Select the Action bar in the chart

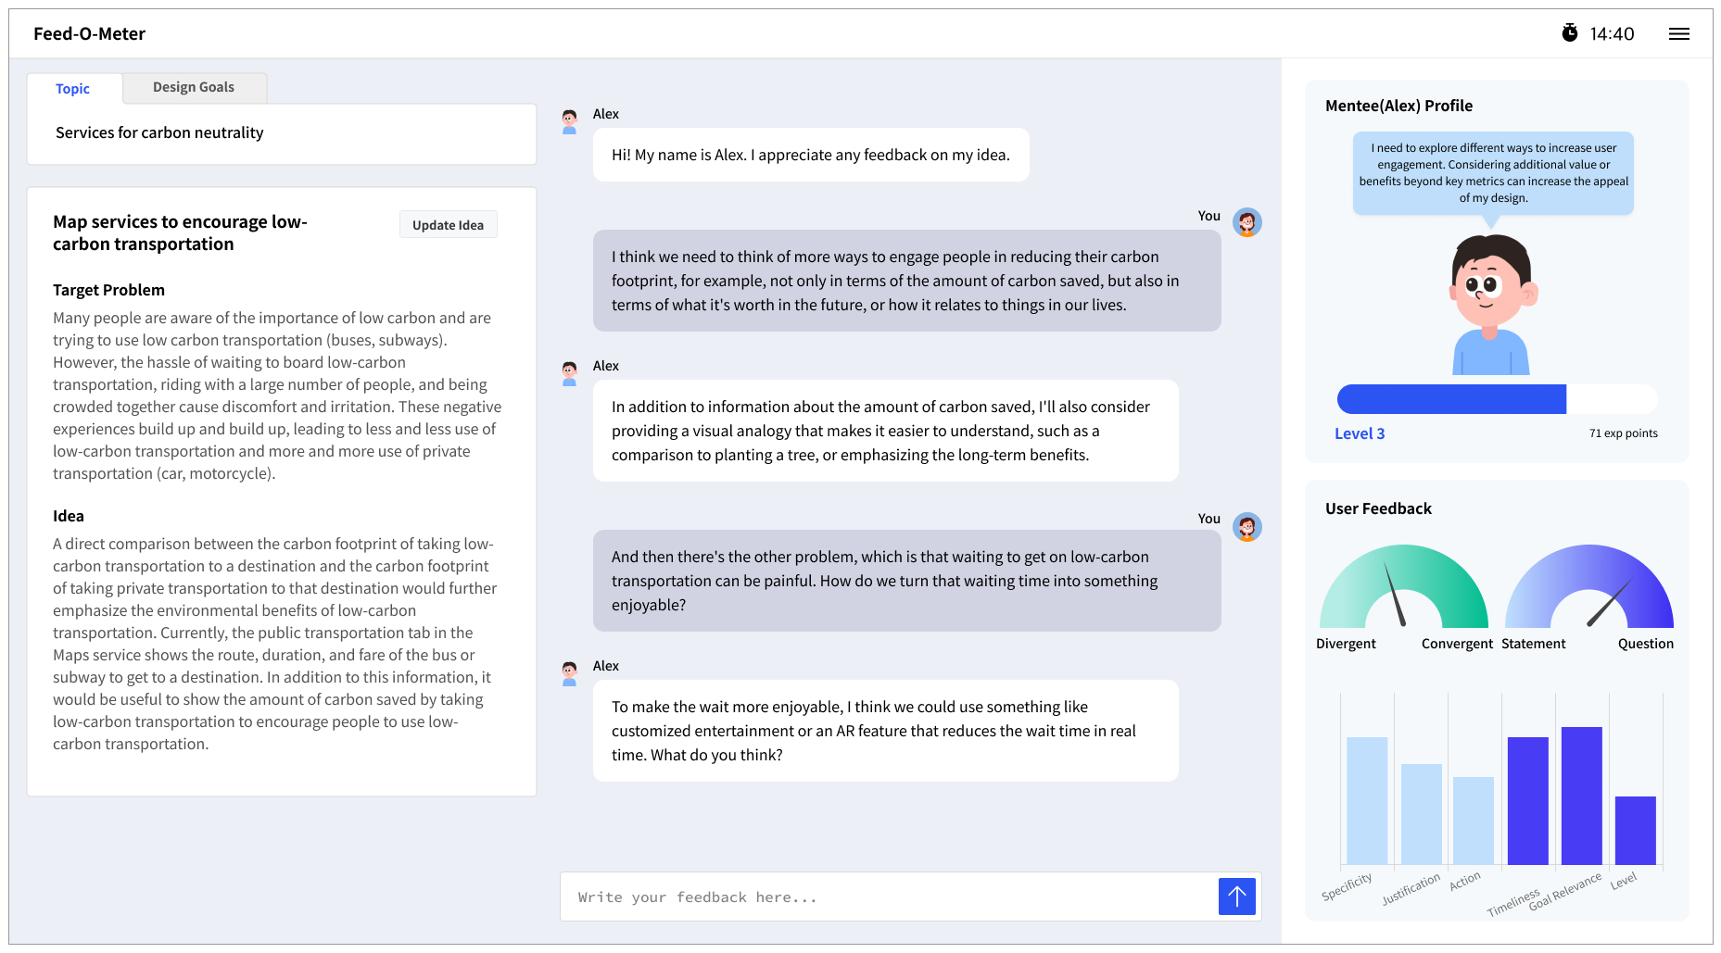(1474, 821)
